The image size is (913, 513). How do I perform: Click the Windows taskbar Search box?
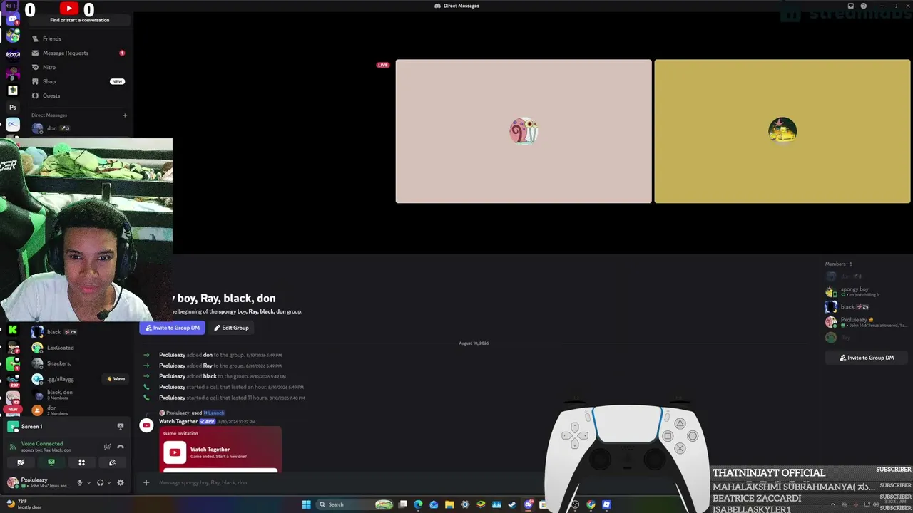click(x=356, y=504)
